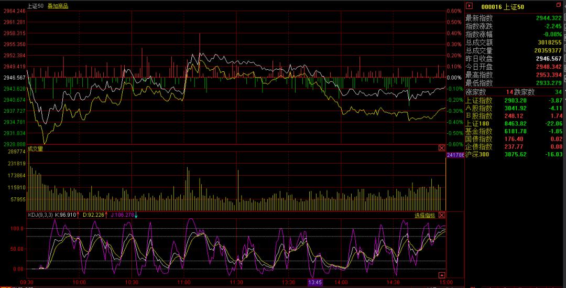This screenshot has height=288, width=566.
Task: Click the up-arrow icon below KDJ chart
Action: tap(441, 275)
